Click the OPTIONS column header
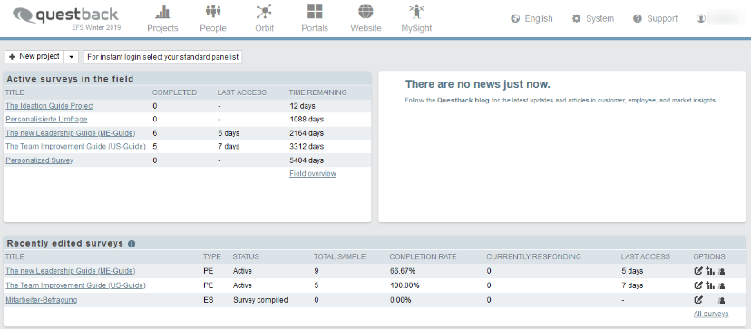 pos(709,256)
